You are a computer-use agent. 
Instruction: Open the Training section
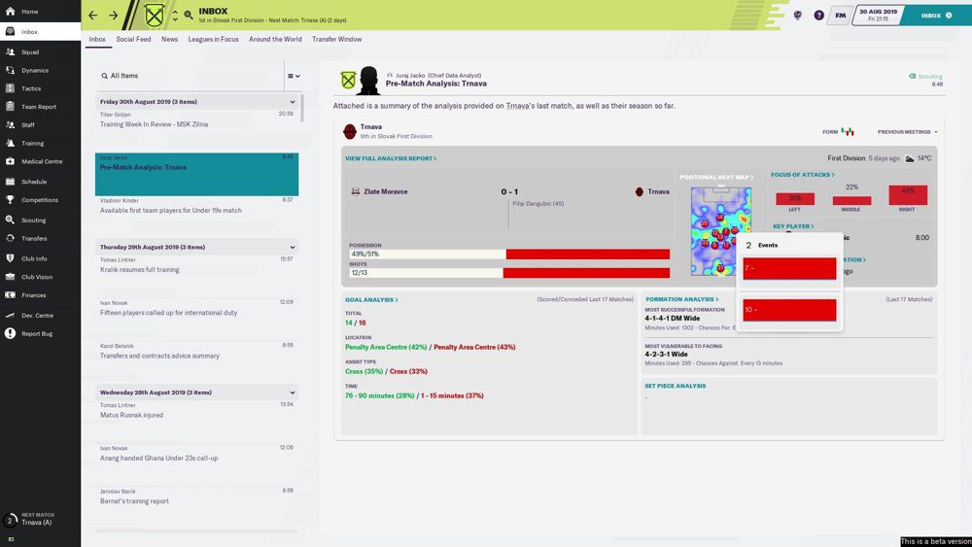point(32,143)
